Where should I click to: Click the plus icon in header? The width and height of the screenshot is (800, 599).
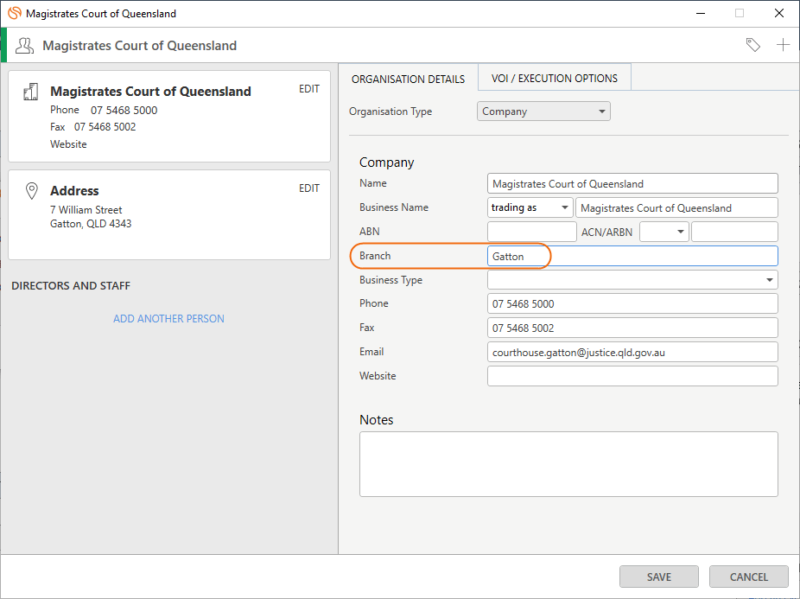coord(783,45)
